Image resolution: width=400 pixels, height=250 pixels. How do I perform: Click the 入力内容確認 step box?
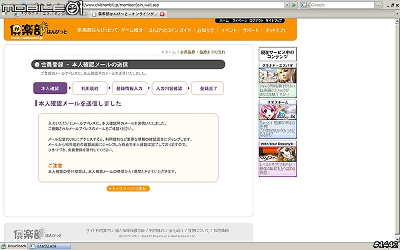(x=169, y=88)
